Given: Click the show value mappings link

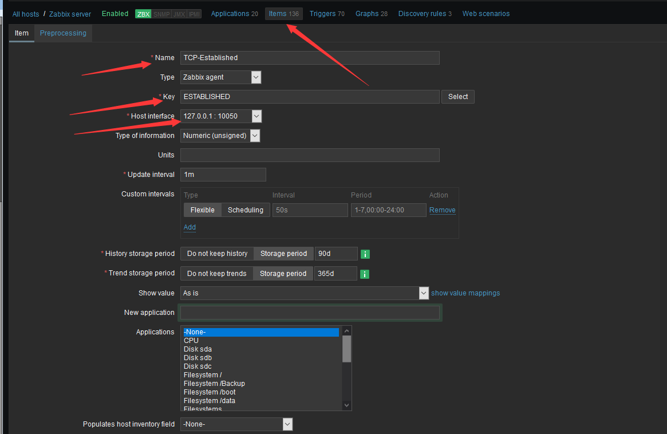Looking at the screenshot, I should pos(465,293).
